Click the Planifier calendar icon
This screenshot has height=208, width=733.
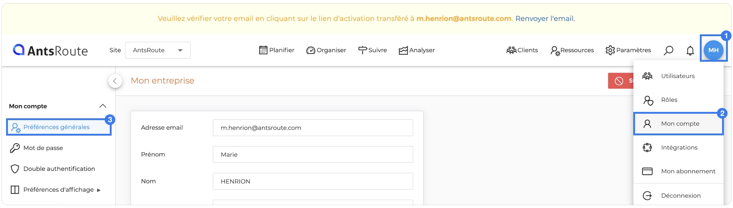tap(263, 50)
